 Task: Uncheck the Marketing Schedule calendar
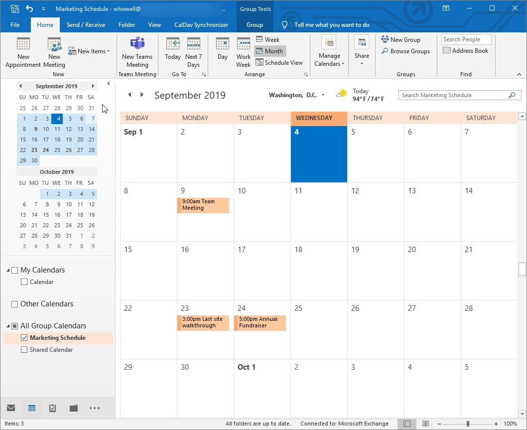coord(24,338)
